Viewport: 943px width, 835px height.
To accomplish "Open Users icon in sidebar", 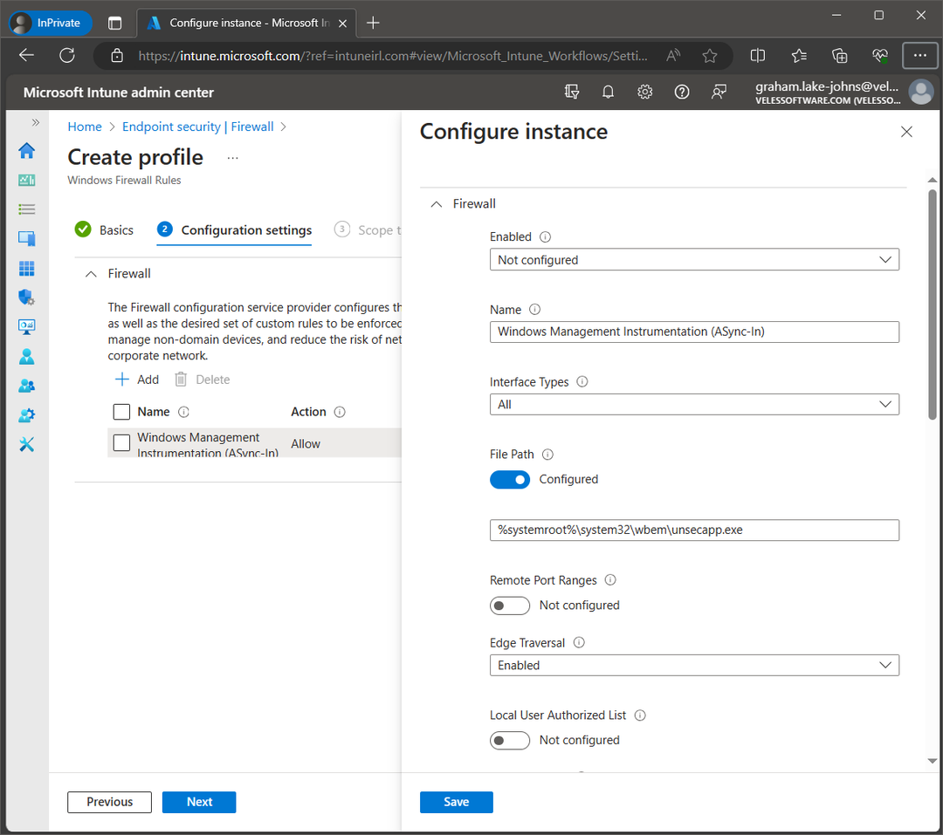I will [x=26, y=357].
